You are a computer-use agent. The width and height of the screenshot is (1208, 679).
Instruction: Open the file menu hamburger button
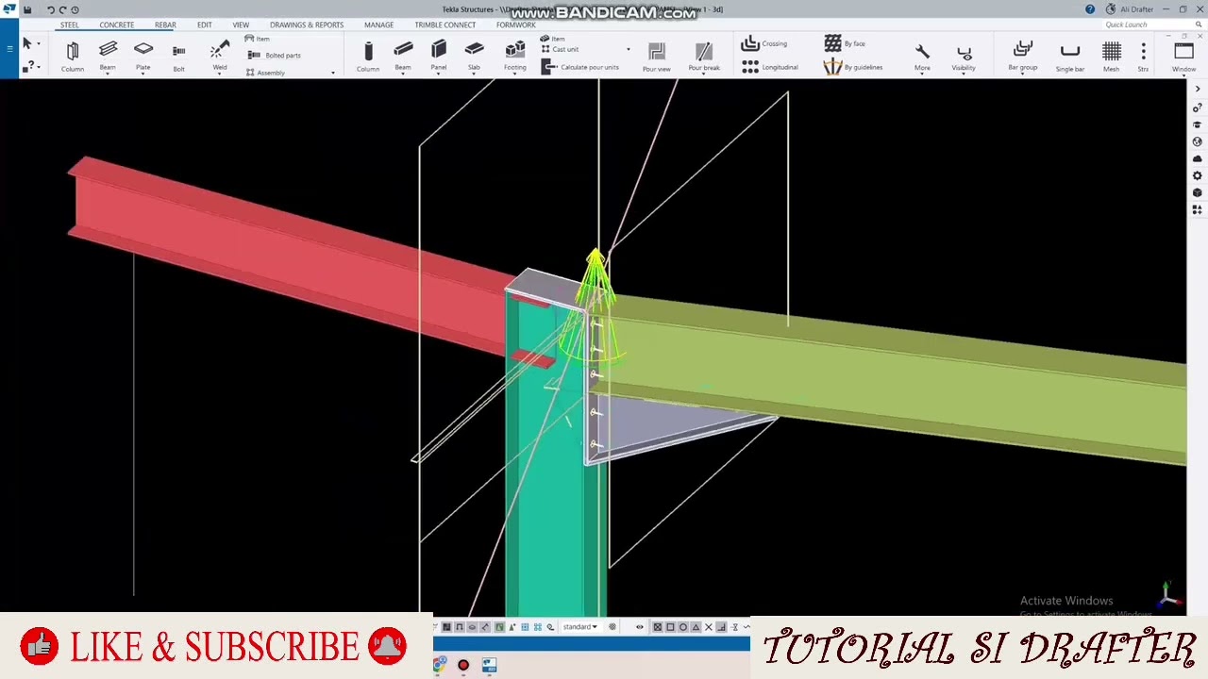(x=9, y=47)
